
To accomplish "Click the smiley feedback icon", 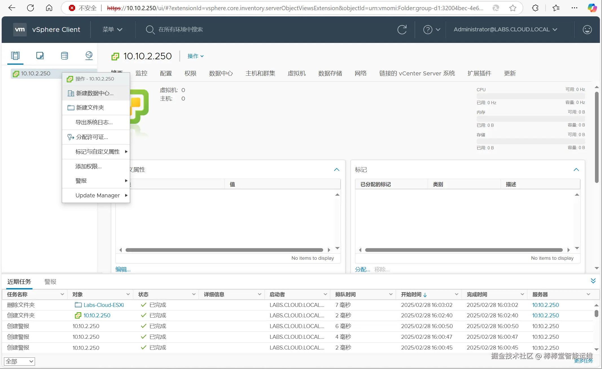I will pos(587,30).
